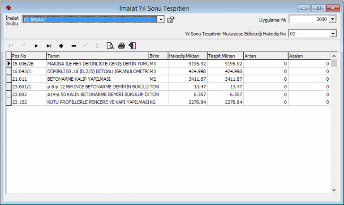
Task: Click the application icon in title bar
Action: (9, 8)
